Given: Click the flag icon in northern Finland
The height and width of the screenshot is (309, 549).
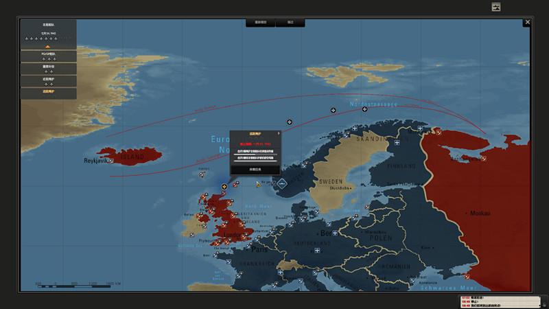Looking at the screenshot, I should click(x=397, y=143).
